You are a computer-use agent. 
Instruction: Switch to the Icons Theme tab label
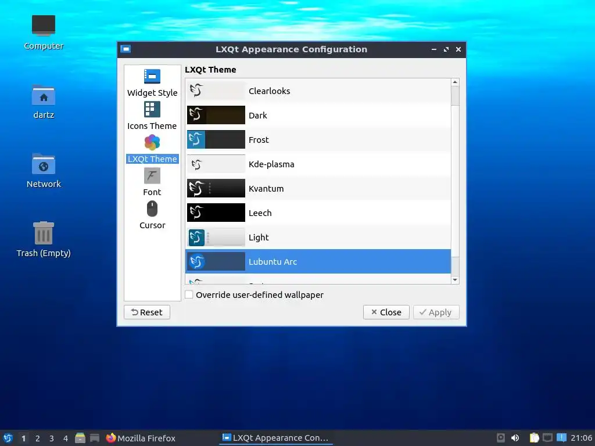click(x=152, y=126)
